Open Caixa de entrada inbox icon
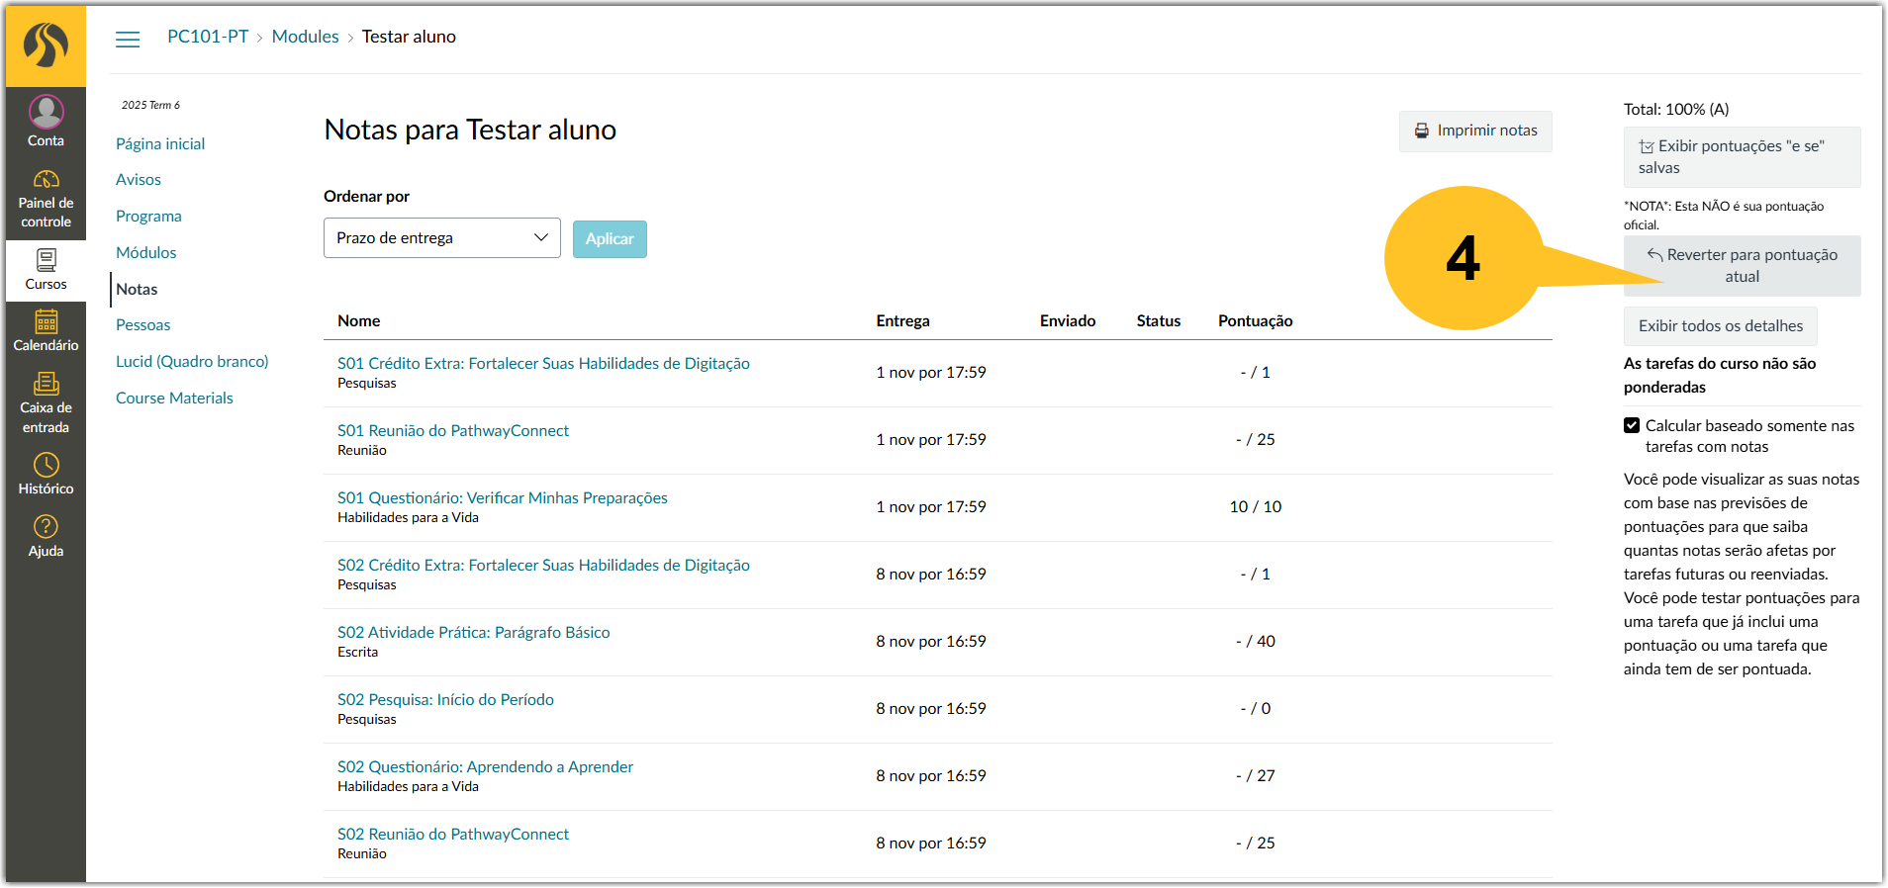 [x=46, y=384]
